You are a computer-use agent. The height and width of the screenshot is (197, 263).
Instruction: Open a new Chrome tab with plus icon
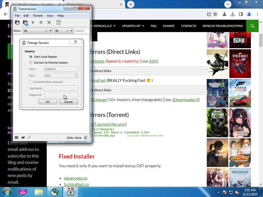pyautogui.click(x=131, y=4)
